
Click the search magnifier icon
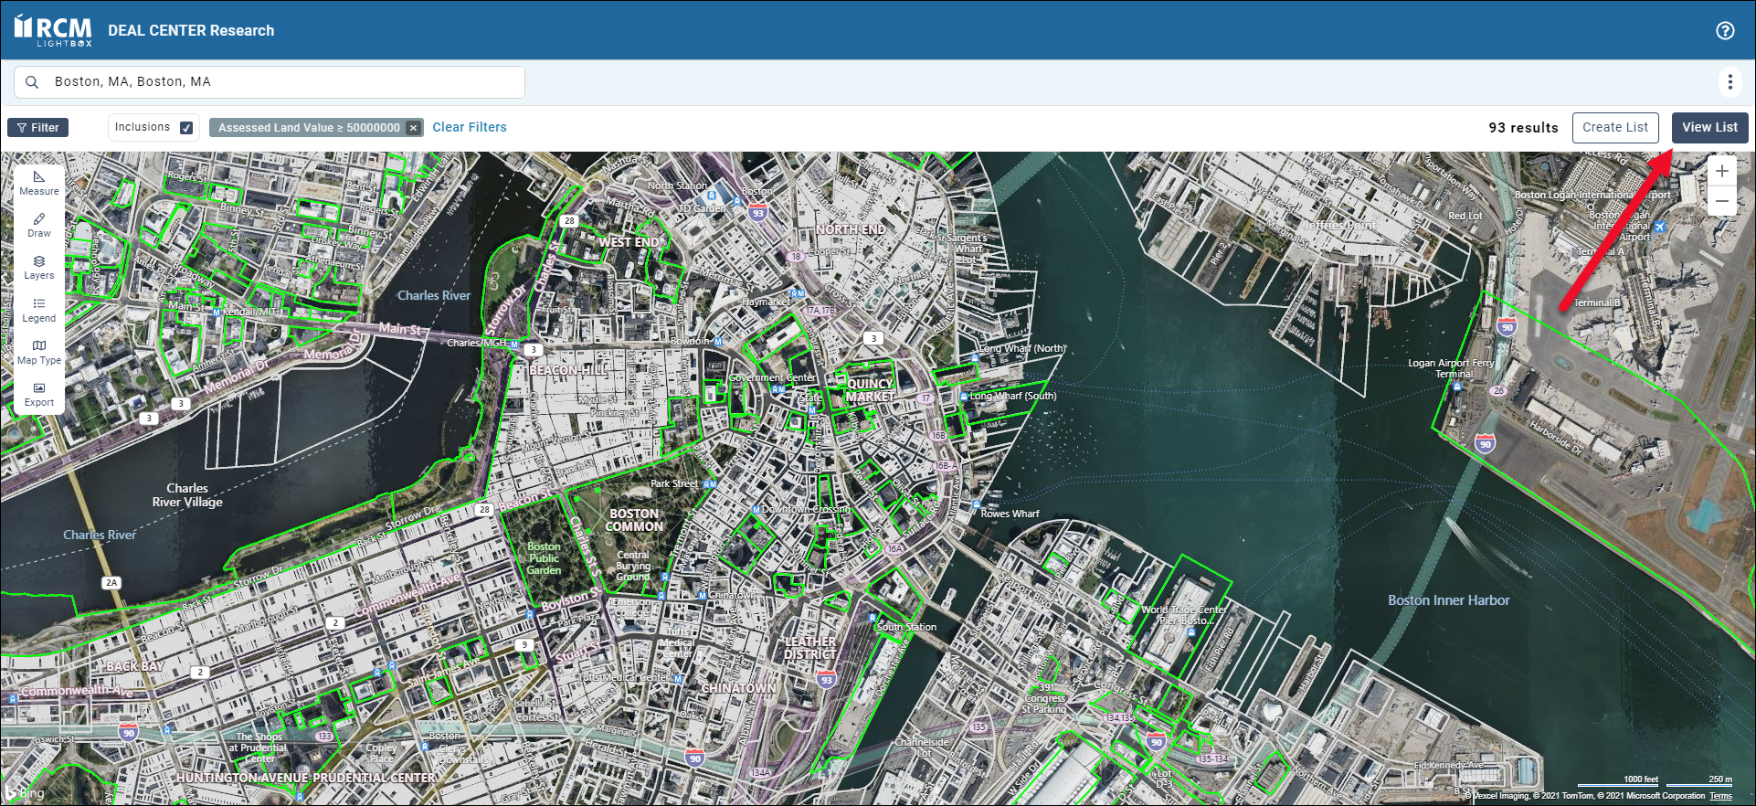32,82
